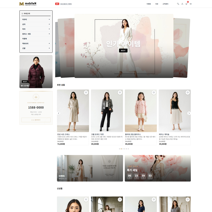Toggle wishlist heart on 린넨 셔츠 드레스
Image resolution: width=212 pixels, height=212 pixels.
tap(86, 92)
